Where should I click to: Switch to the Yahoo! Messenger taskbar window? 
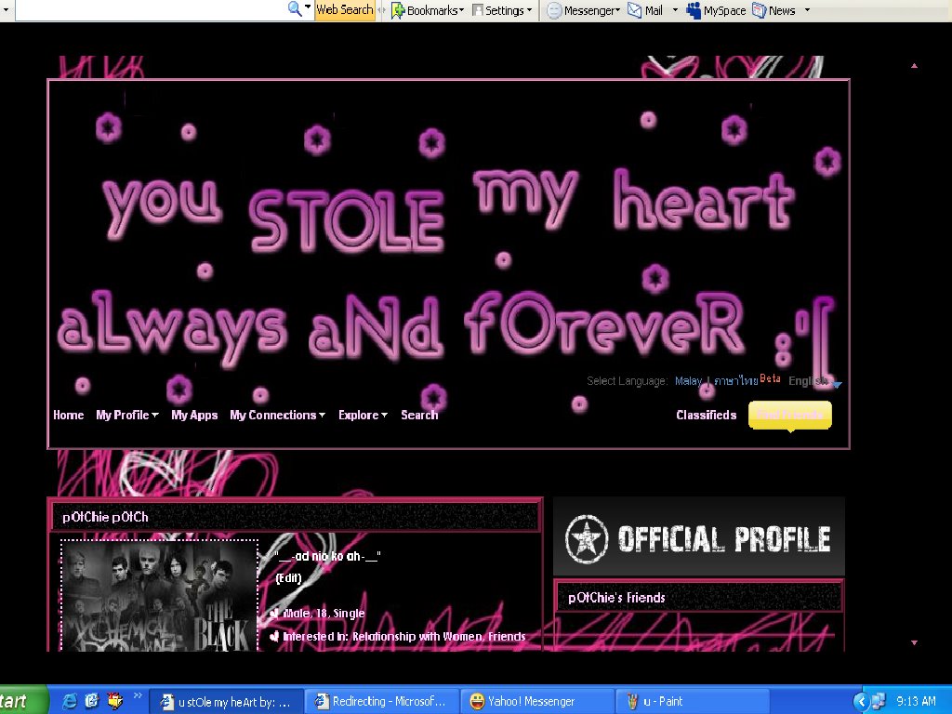[x=537, y=701]
